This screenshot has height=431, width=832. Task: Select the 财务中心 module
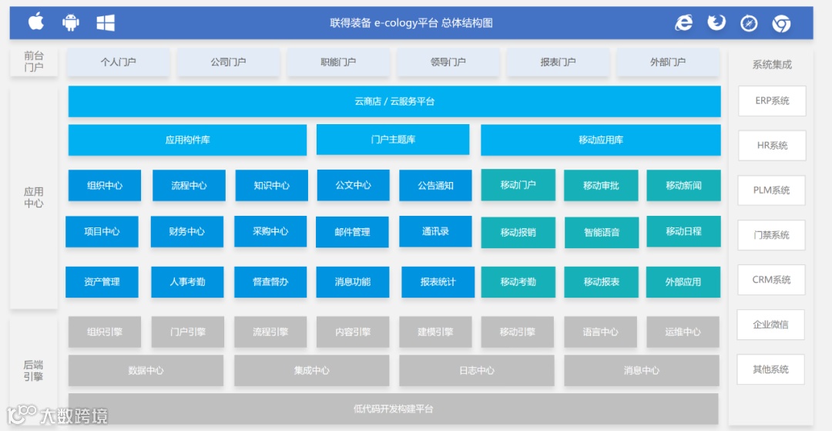point(186,231)
